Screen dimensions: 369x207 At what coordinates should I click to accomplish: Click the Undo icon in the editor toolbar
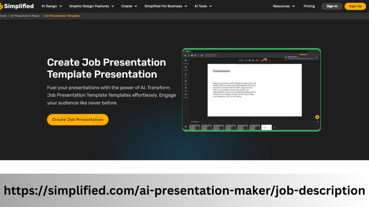click(x=195, y=55)
